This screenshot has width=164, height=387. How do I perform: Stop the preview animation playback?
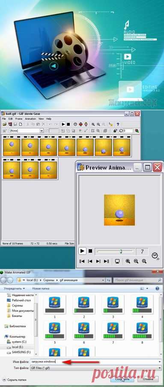click(90, 251)
